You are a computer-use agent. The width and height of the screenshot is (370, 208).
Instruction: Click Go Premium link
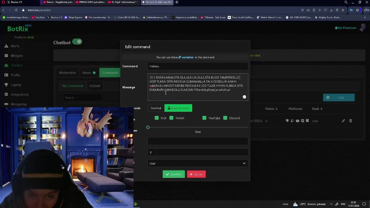pos(345,28)
